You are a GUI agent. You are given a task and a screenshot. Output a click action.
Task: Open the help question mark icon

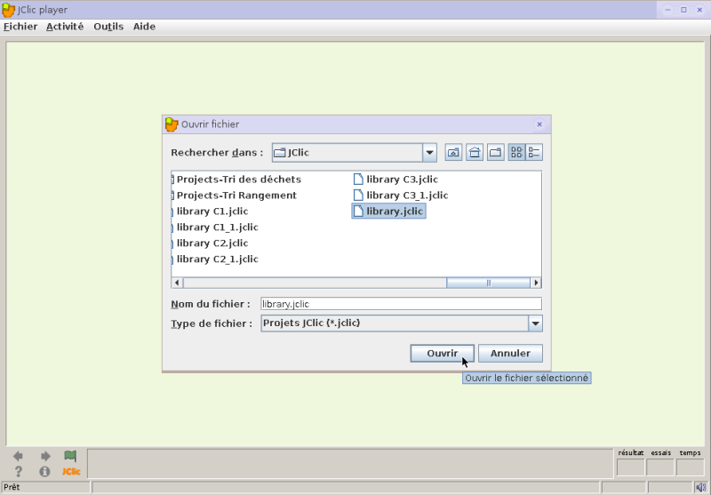tap(18, 471)
